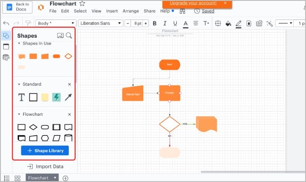306x182 pixels.
Task: Click the Shape Library button
Action: click(45, 151)
